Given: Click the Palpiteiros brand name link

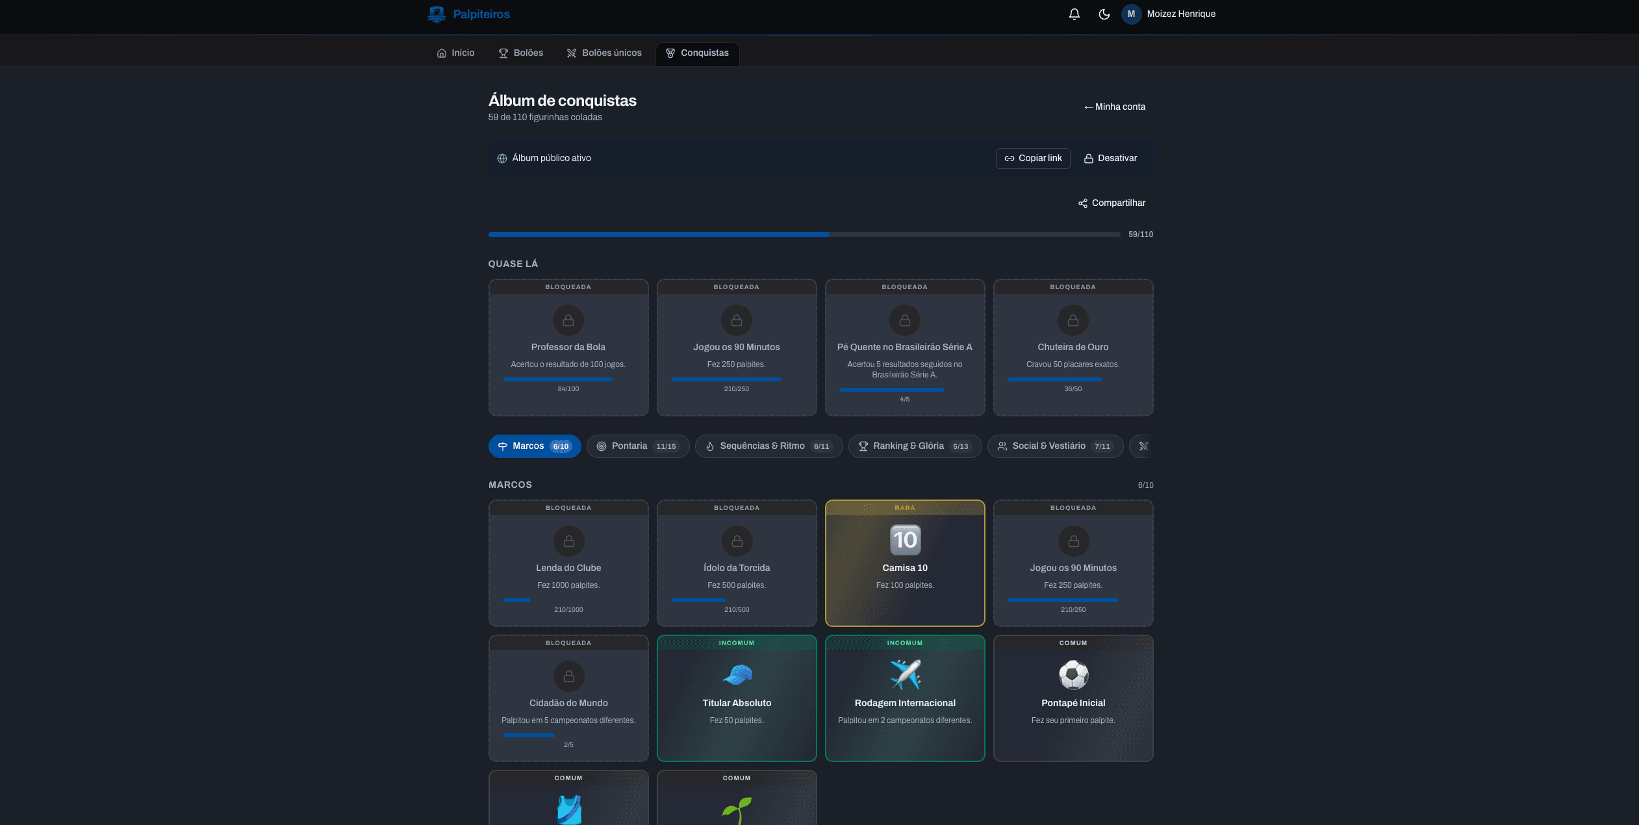Looking at the screenshot, I should tap(481, 14).
